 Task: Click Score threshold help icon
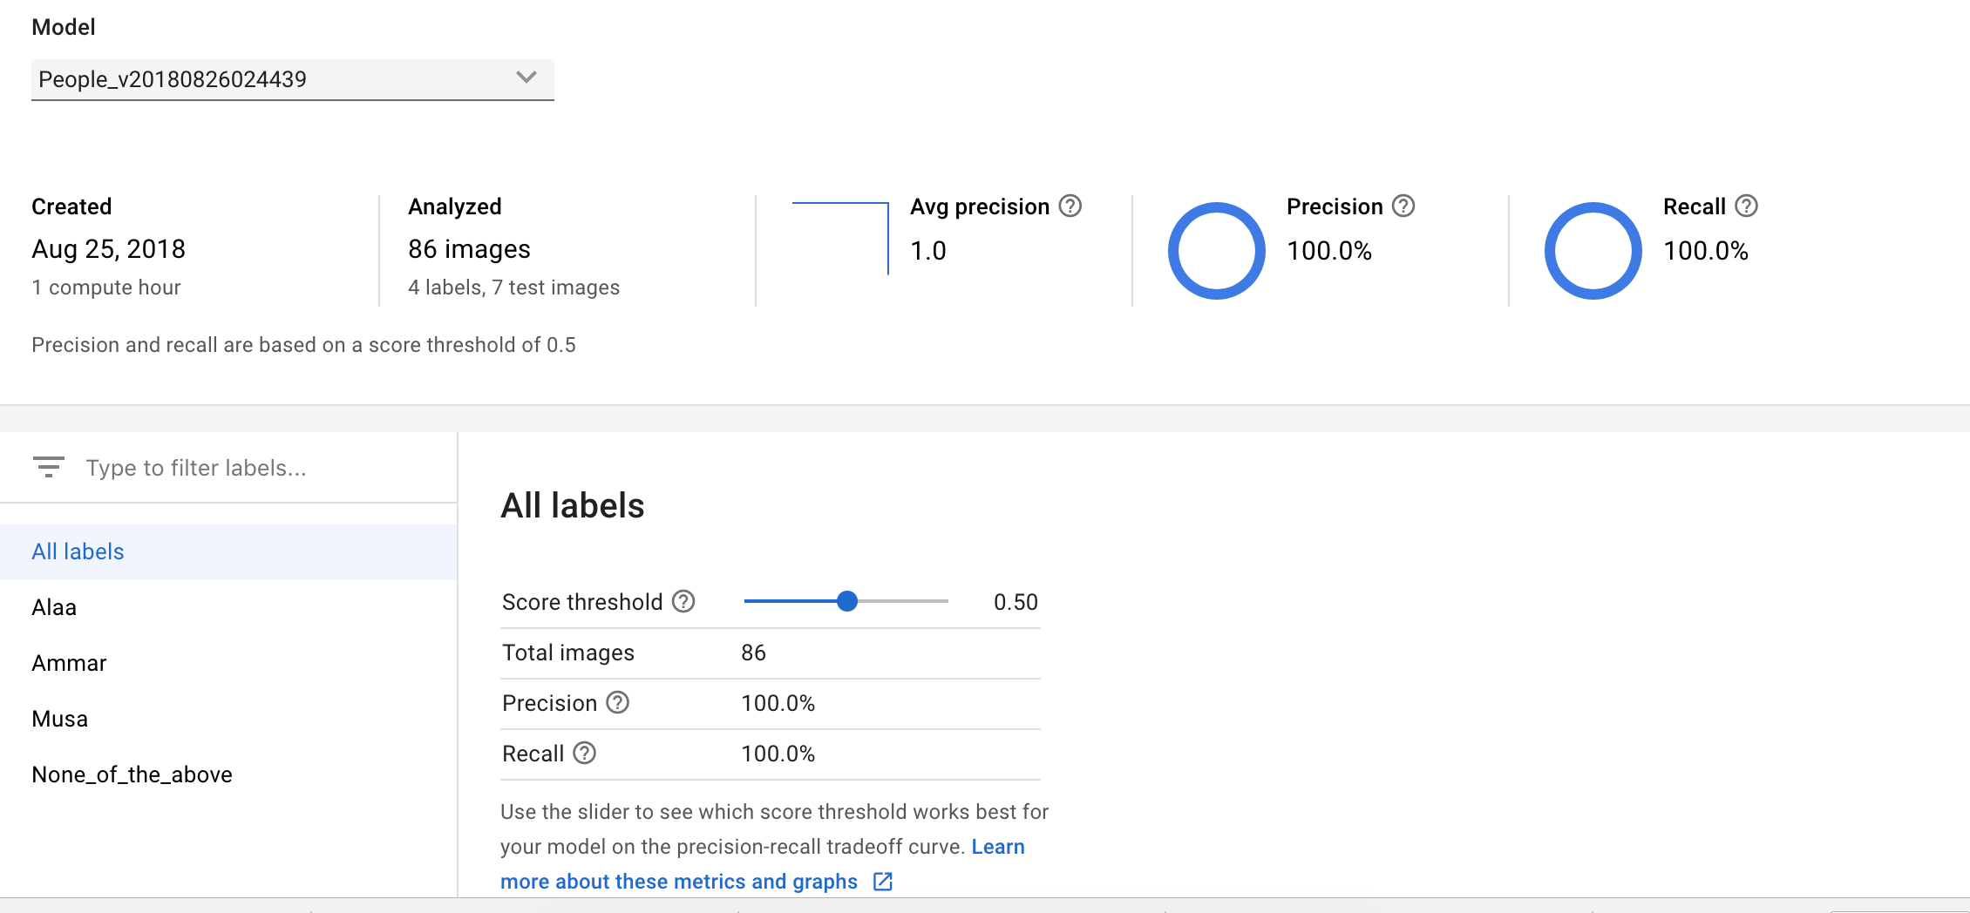pos(684,601)
